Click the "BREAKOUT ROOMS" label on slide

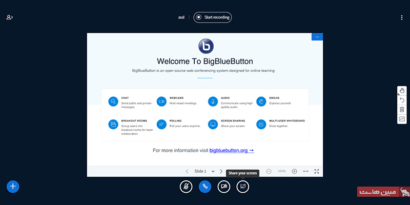[x=134, y=121]
